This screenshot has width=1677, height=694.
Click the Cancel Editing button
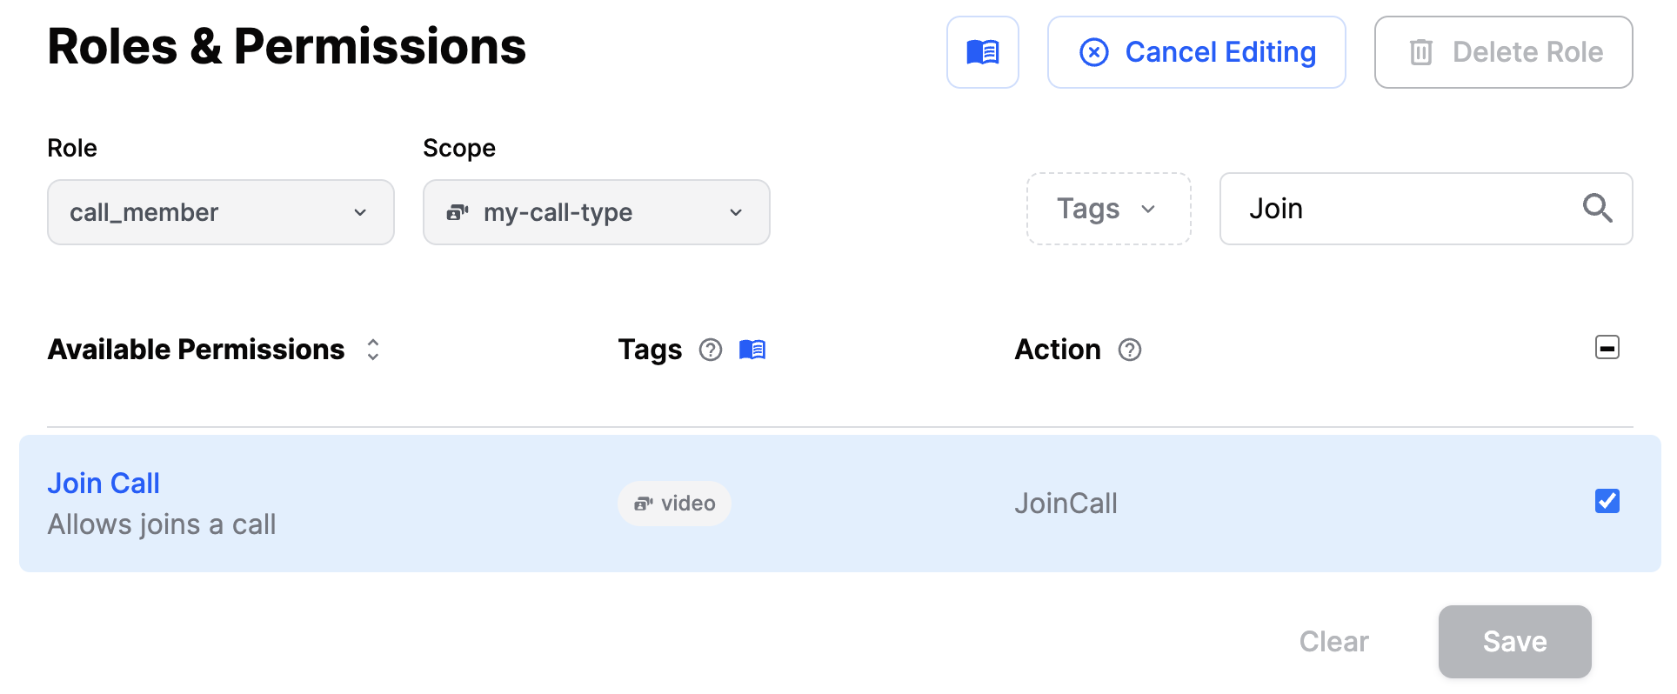tap(1196, 52)
